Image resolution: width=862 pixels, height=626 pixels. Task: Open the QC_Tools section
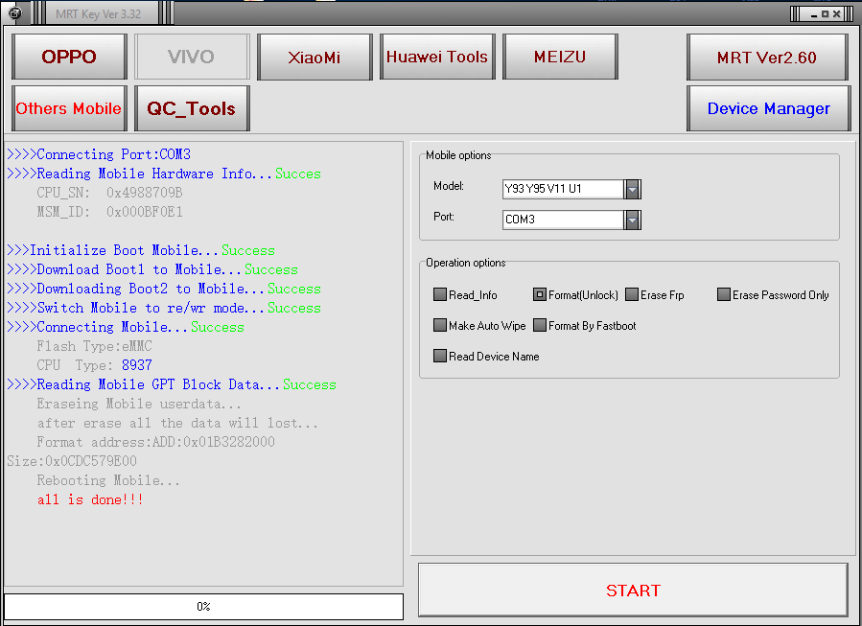coord(192,108)
